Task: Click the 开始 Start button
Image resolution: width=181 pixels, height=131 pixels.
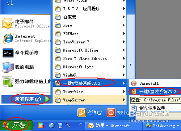Action: [x=17, y=125]
